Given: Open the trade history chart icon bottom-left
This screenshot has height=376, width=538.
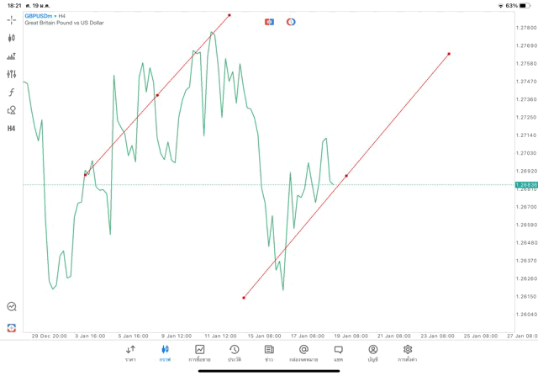Looking at the screenshot, I should (12, 307).
